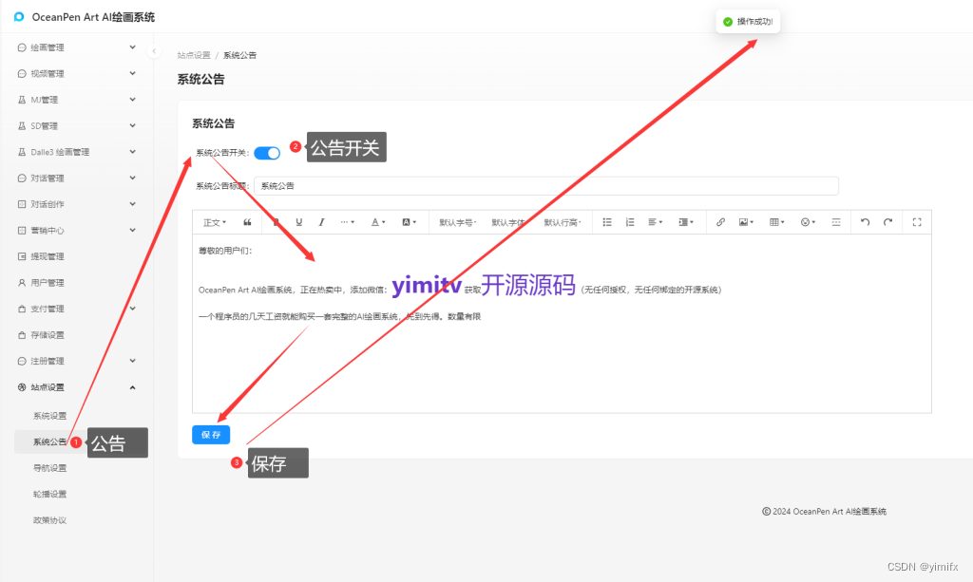Click the line starting 尊敬的用户们 in editor
The width and height of the screenshot is (973, 582).
pyautogui.click(x=225, y=251)
